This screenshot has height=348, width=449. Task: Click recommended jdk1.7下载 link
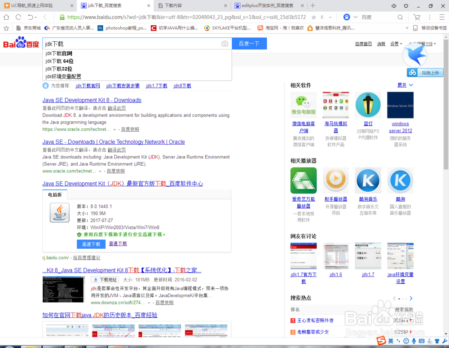(156, 86)
